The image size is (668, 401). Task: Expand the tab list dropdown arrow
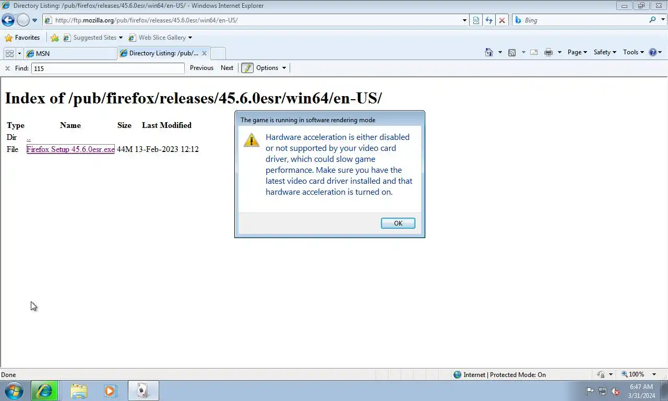point(19,53)
